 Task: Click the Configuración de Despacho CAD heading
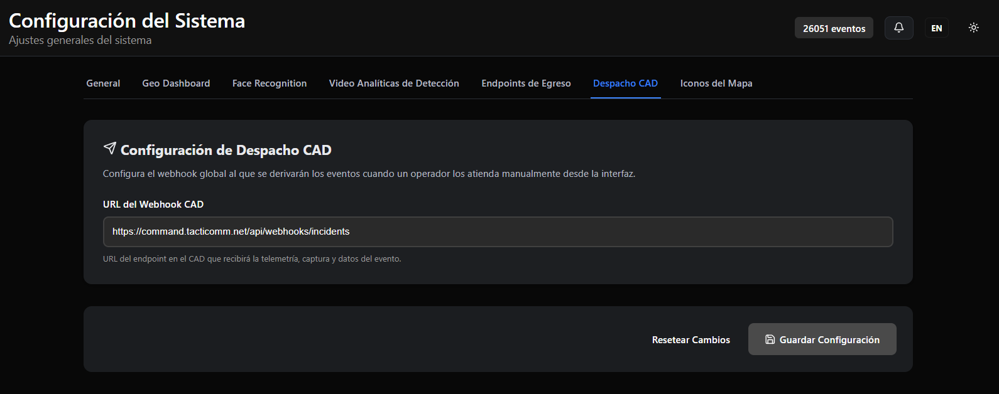click(x=226, y=150)
